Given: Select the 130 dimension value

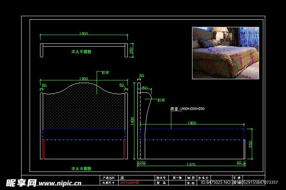Looking at the screenshot, I should [x=141, y=162].
